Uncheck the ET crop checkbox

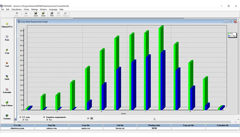pyautogui.click(x=20, y=117)
